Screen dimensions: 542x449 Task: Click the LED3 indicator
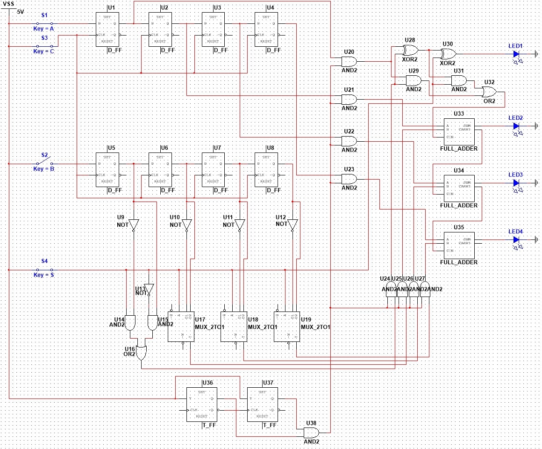point(516,183)
